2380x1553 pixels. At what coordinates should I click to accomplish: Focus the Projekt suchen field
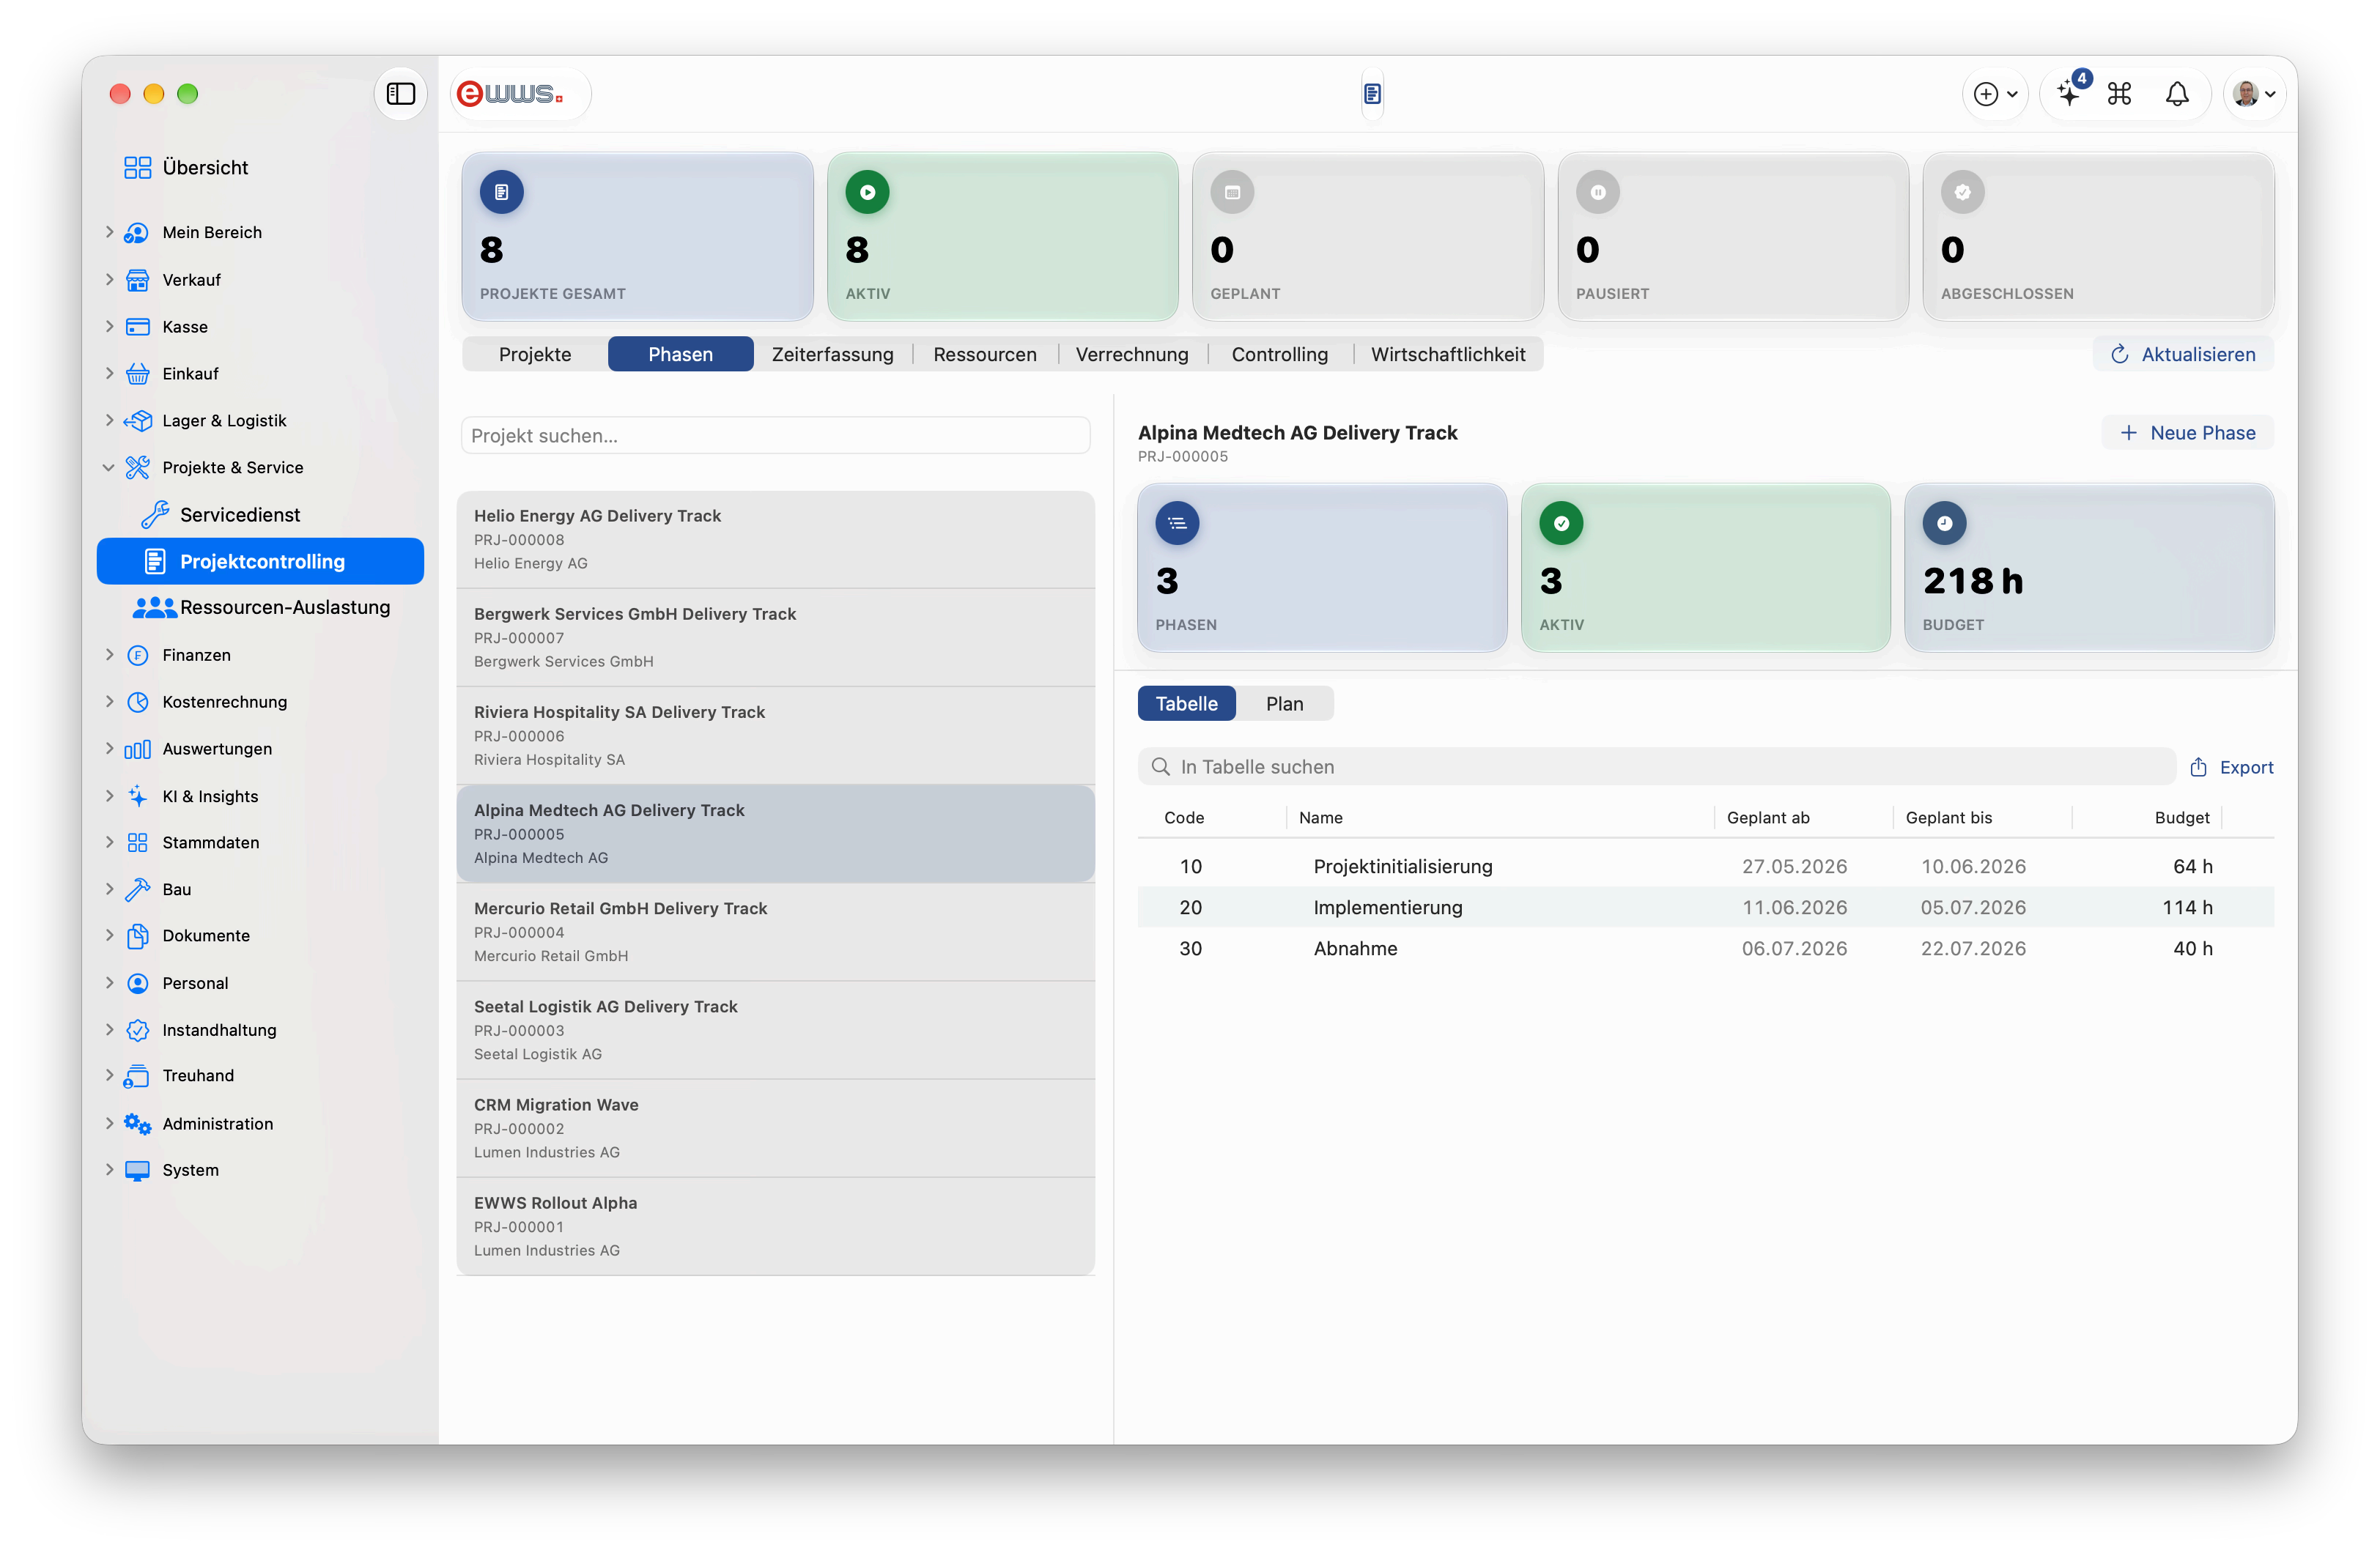tap(775, 435)
